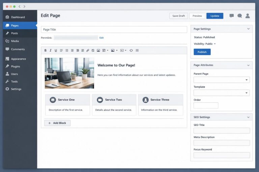Image resolution: width=259 pixels, height=172 pixels.
Task: Click the Order input field
Action: click(206, 105)
